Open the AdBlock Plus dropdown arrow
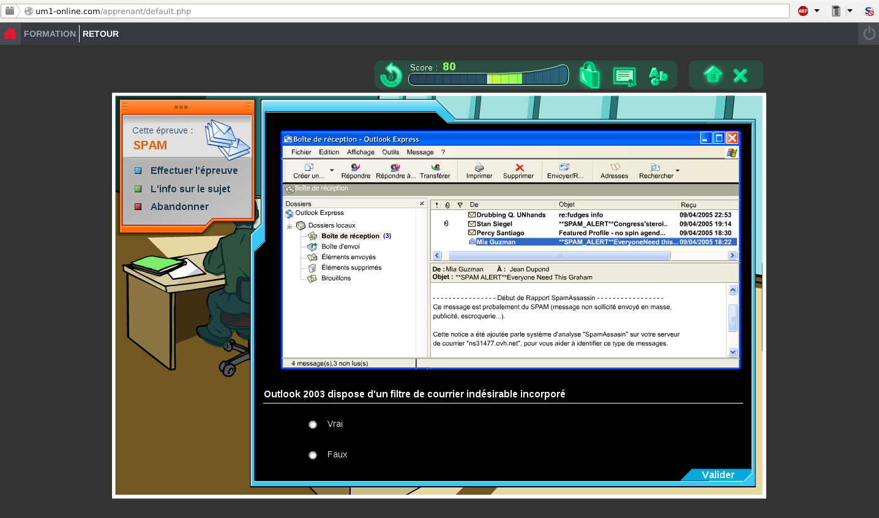 817,11
